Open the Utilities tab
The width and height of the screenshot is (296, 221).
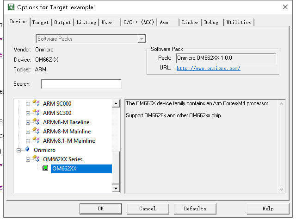point(239,22)
